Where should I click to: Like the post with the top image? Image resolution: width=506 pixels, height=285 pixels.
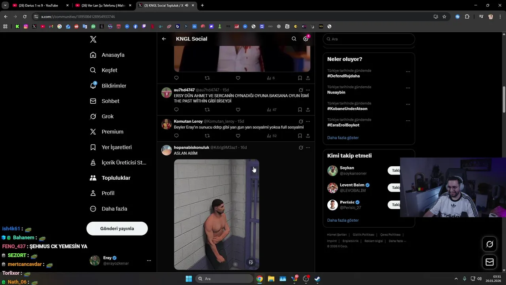tap(238, 78)
